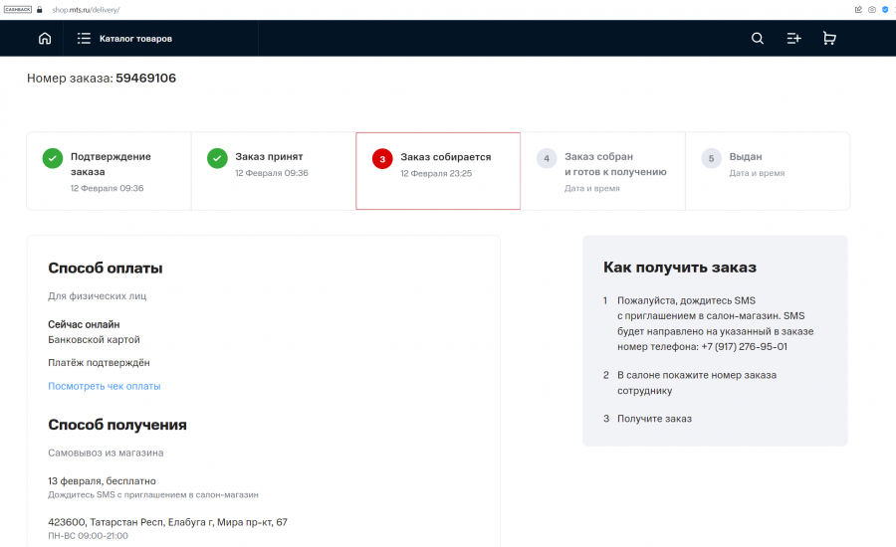Click the screenshot camera icon in address bar
Viewport: 896px width, 547px height.
872,10
